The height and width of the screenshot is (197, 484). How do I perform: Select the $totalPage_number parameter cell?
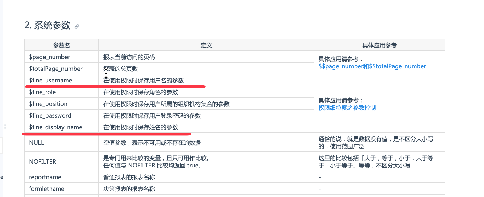[56, 69]
